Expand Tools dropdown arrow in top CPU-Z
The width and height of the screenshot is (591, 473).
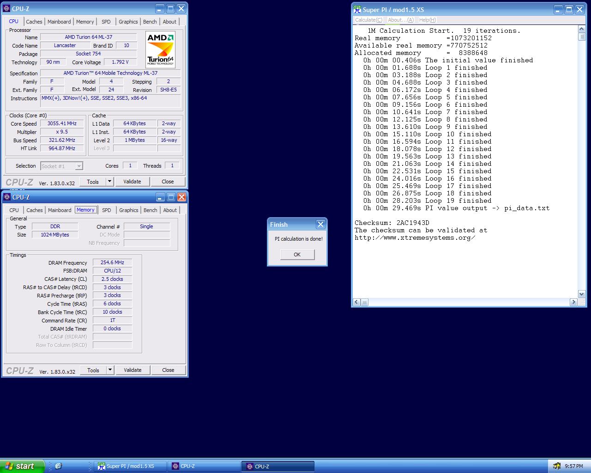[x=109, y=182]
